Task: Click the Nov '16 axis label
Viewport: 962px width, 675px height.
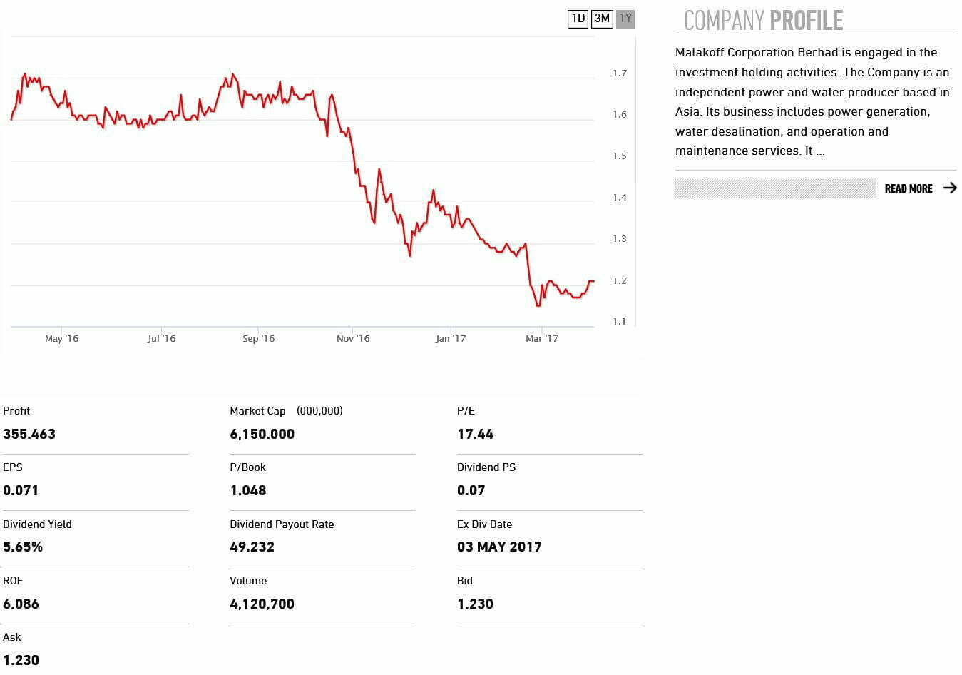Action: tap(353, 338)
